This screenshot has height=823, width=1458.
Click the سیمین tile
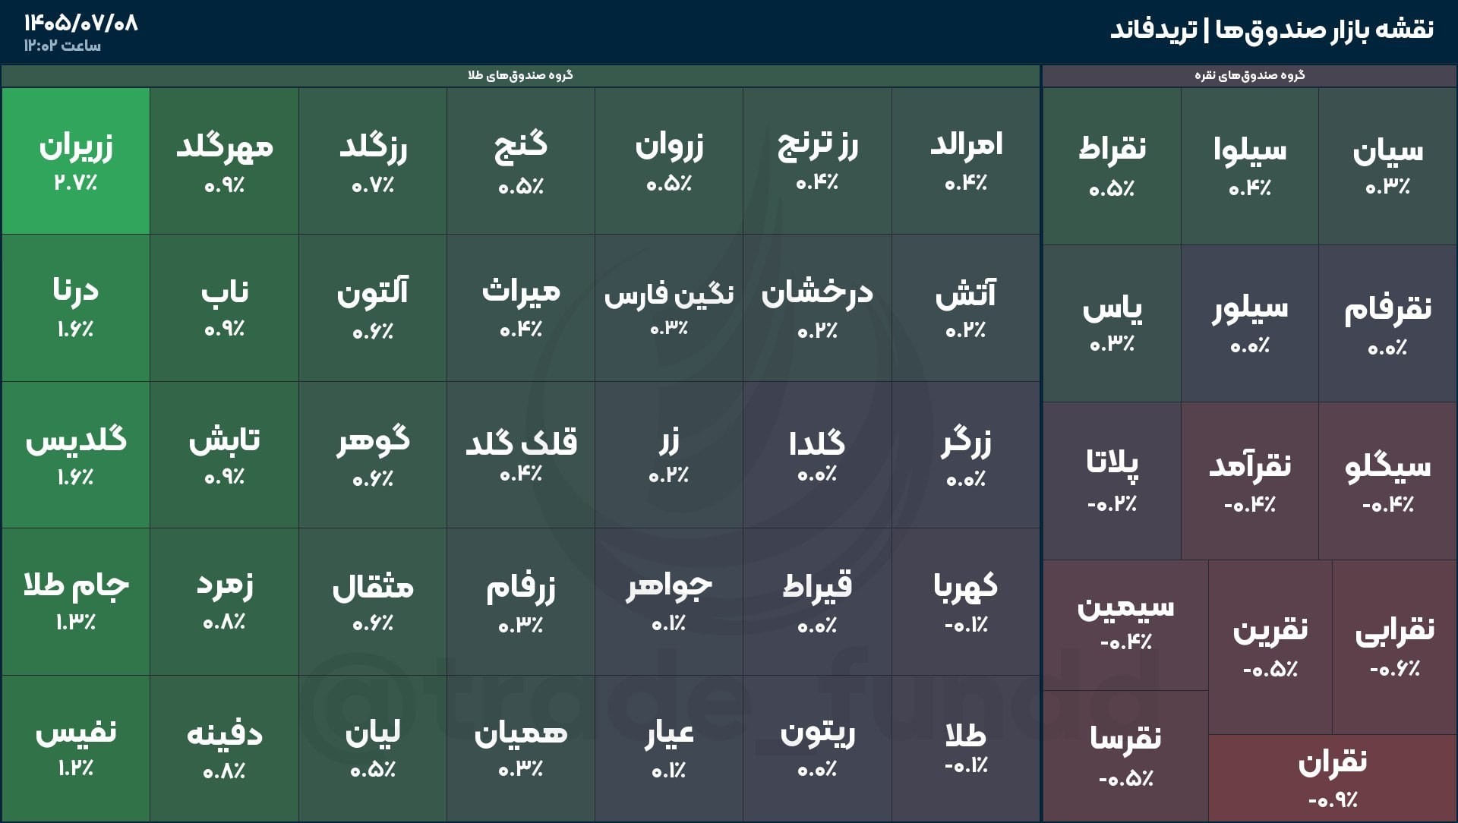tap(1125, 626)
